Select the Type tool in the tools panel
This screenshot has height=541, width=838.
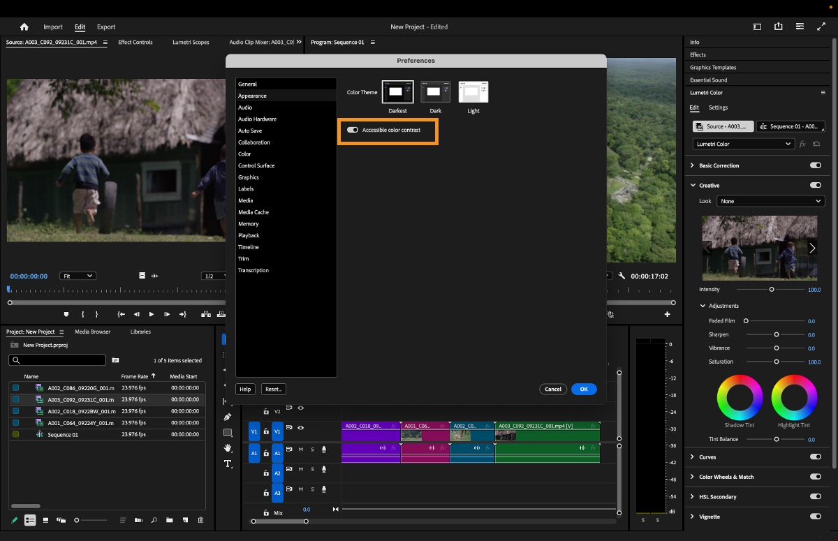coord(228,464)
